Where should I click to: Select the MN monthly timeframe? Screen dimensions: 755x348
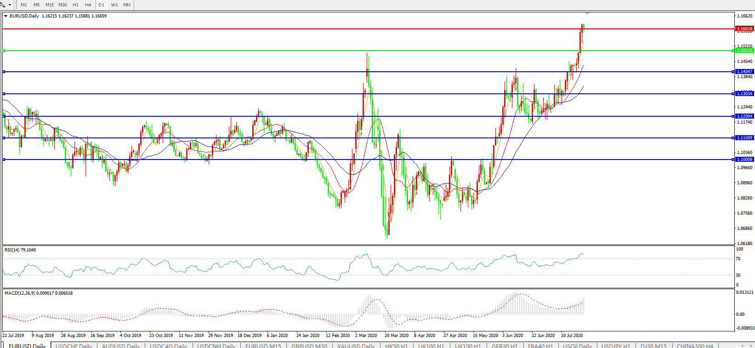(127, 5)
